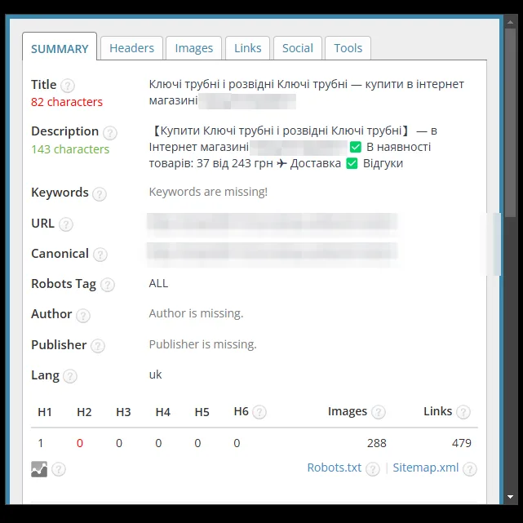Click the scrollbar up arrow
Screen dimensions: 523x523
pyautogui.click(x=510, y=22)
